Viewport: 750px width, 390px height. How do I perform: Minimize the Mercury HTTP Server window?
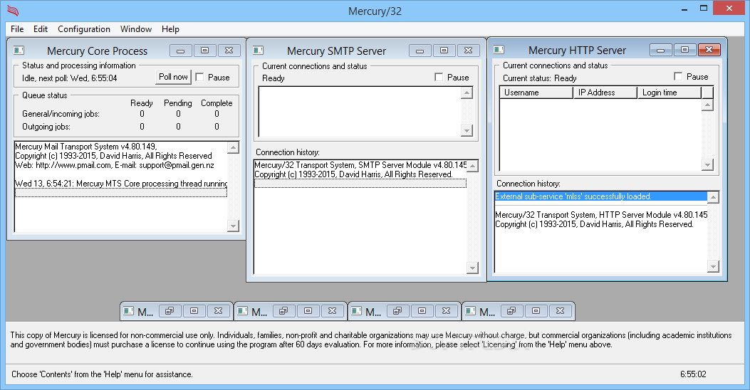click(x=661, y=50)
